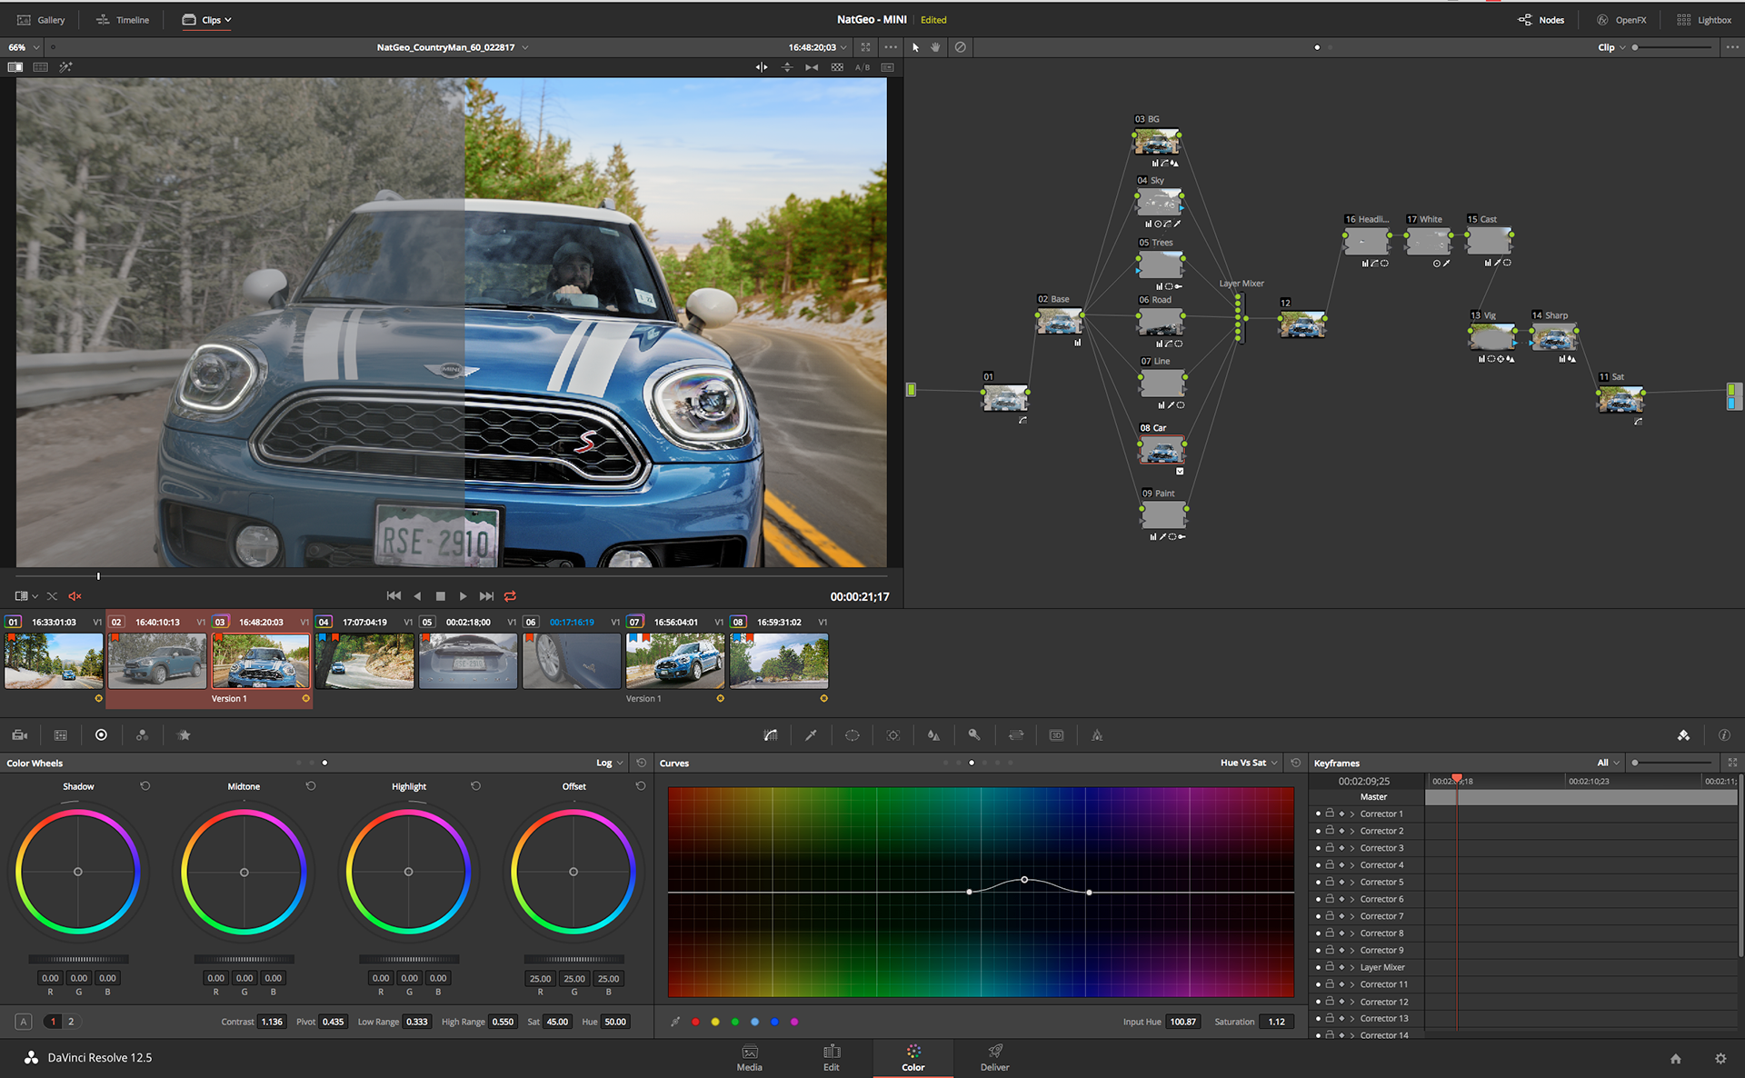Select the arrow pointer tool in node editor
1745x1078 pixels.
[x=915, y=47]
